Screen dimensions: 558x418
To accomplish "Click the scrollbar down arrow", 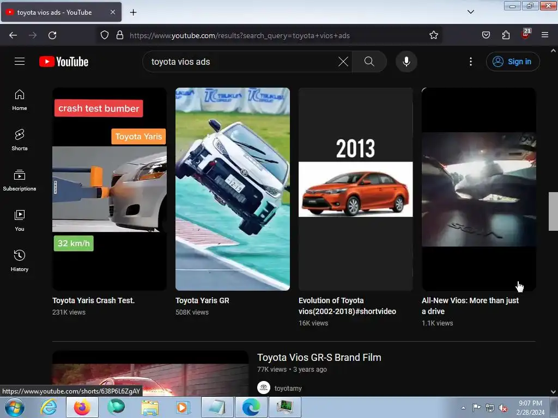I will 553,392.
